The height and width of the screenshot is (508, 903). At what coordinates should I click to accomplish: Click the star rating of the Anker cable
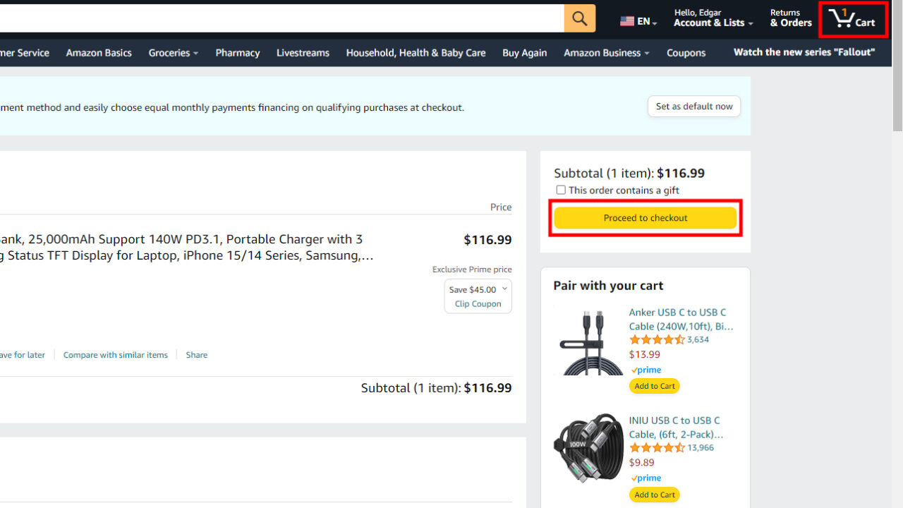[656, 339]
